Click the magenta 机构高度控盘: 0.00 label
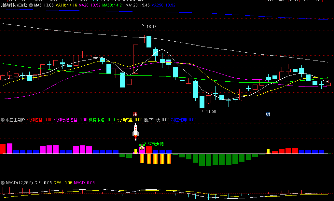334x201 pixels. click(71, 120)
